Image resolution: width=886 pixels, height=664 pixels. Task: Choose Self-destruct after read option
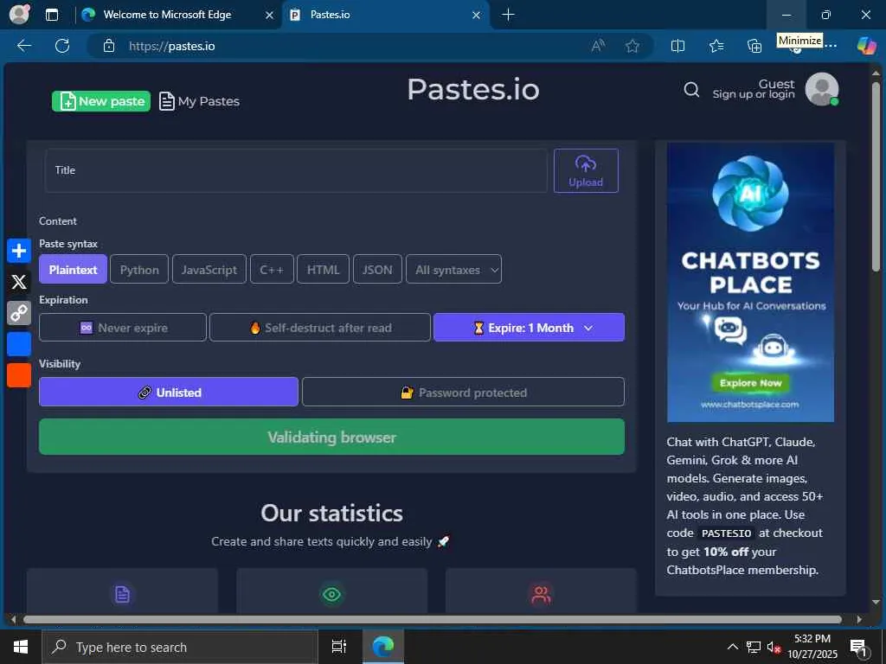(x=320, y=328)
